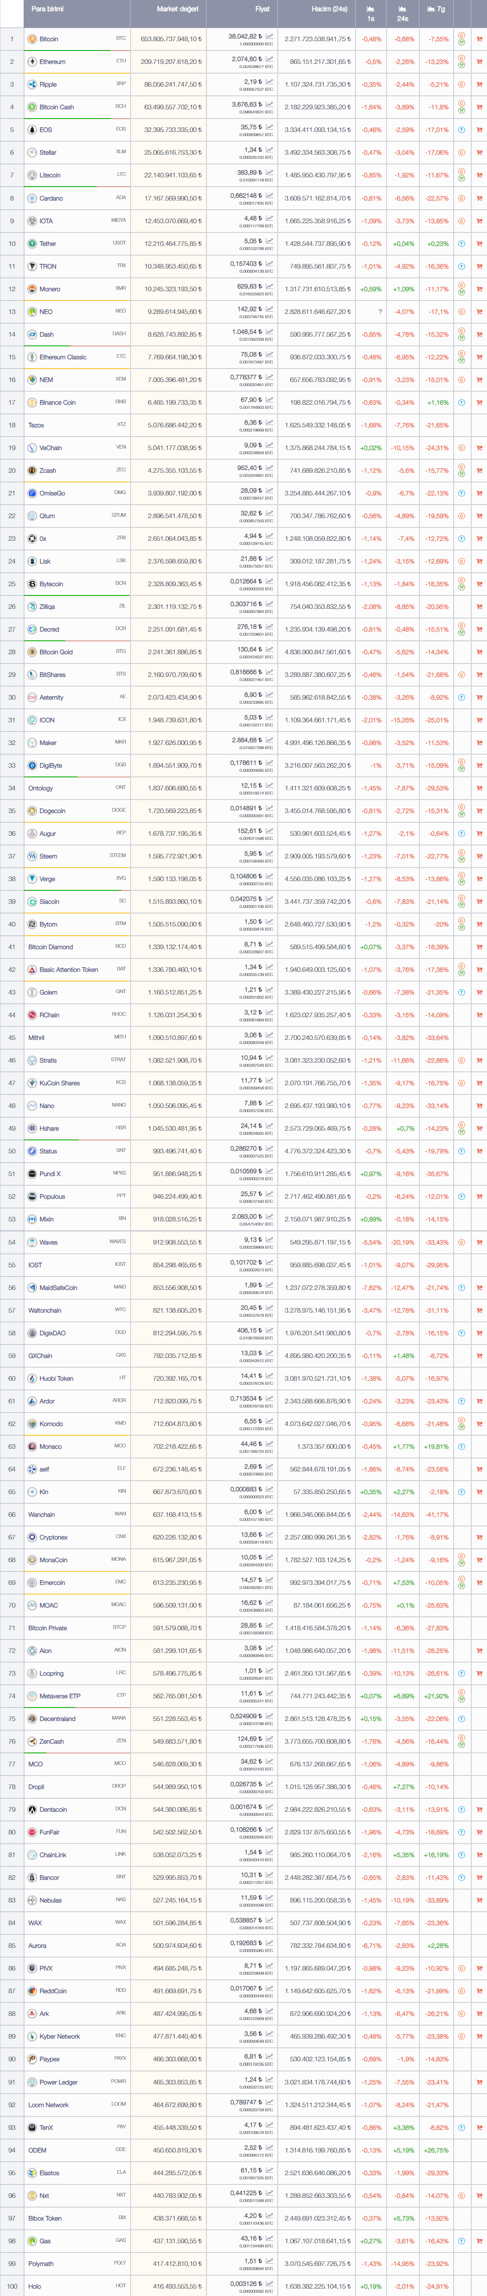
Task: Click the XRP ticker symbol
Action: [121, 84]
